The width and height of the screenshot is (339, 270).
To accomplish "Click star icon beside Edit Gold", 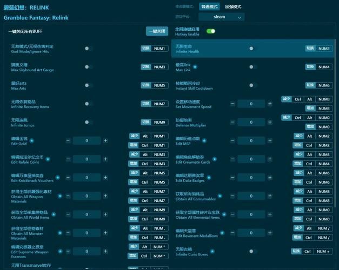I will pyautogui.click(x=32, y=141).
